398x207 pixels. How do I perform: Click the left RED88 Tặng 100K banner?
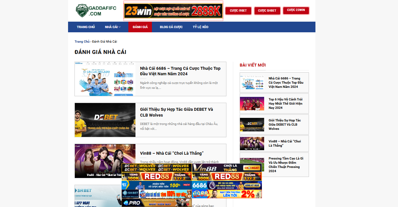tap(157, 176)
